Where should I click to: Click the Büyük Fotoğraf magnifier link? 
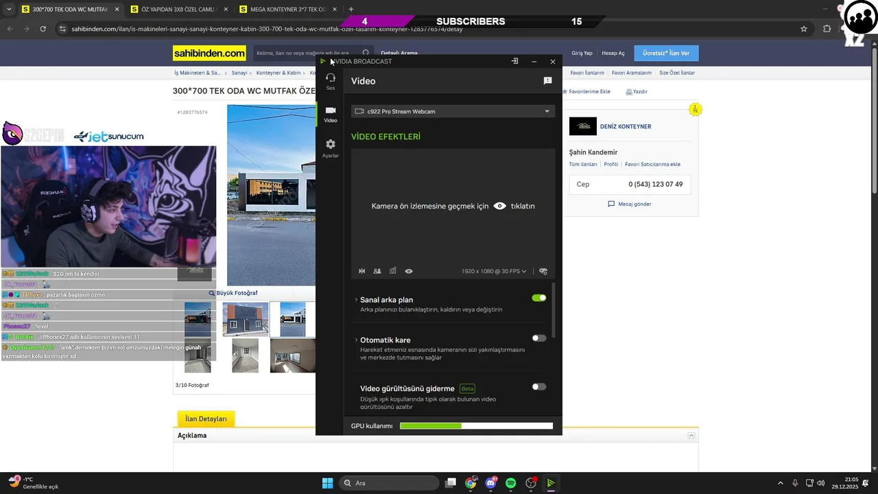pyautogui.click(x=233, y=293)
